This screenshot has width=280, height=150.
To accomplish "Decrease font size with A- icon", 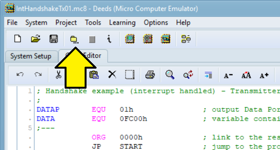I will tap(228, 75).
